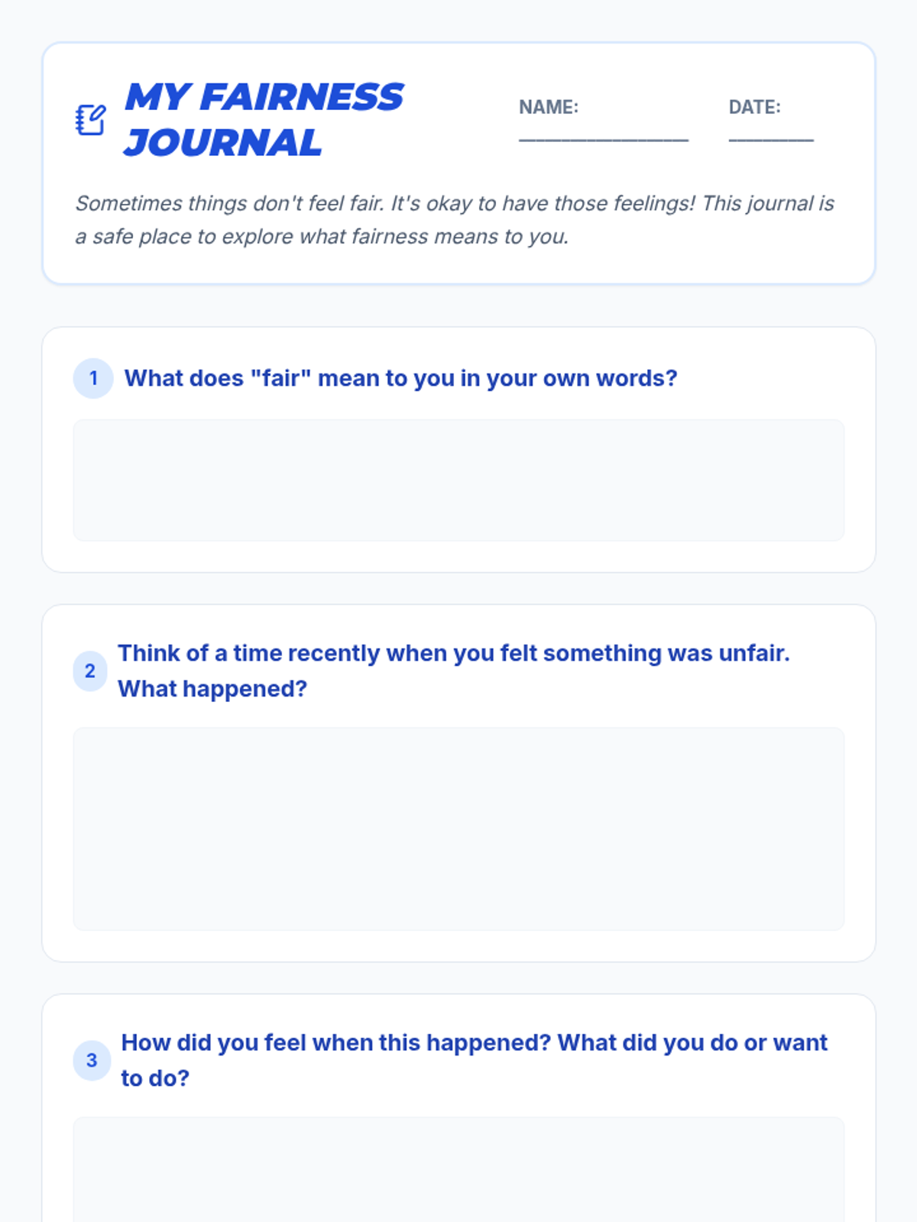Click the answer box for what happened
917x1222 pixels.
[x=458, y=829]
